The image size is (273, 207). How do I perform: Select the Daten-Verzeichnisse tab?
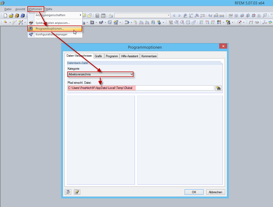click(x=79, y=56)
